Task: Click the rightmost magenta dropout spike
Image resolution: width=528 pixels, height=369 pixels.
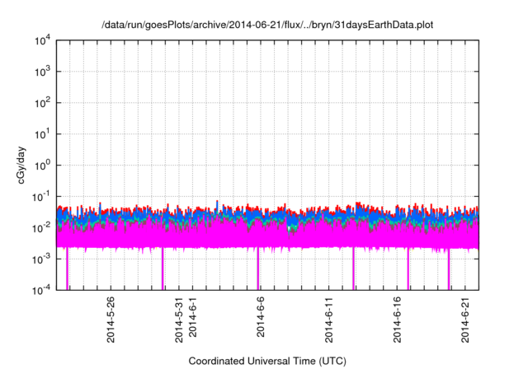Action: tap(449, 270)
